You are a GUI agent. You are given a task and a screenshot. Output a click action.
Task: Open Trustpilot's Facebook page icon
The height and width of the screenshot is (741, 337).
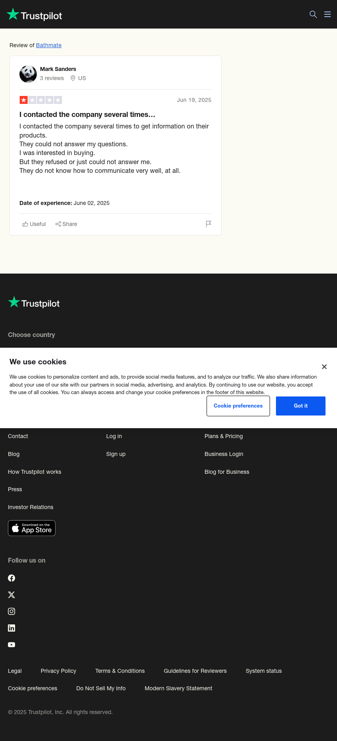pyautogui.click(x=11, y=578)
